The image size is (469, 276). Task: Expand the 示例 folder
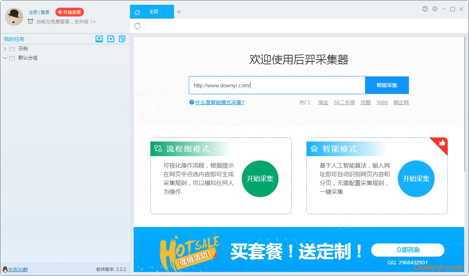[5, 48]
